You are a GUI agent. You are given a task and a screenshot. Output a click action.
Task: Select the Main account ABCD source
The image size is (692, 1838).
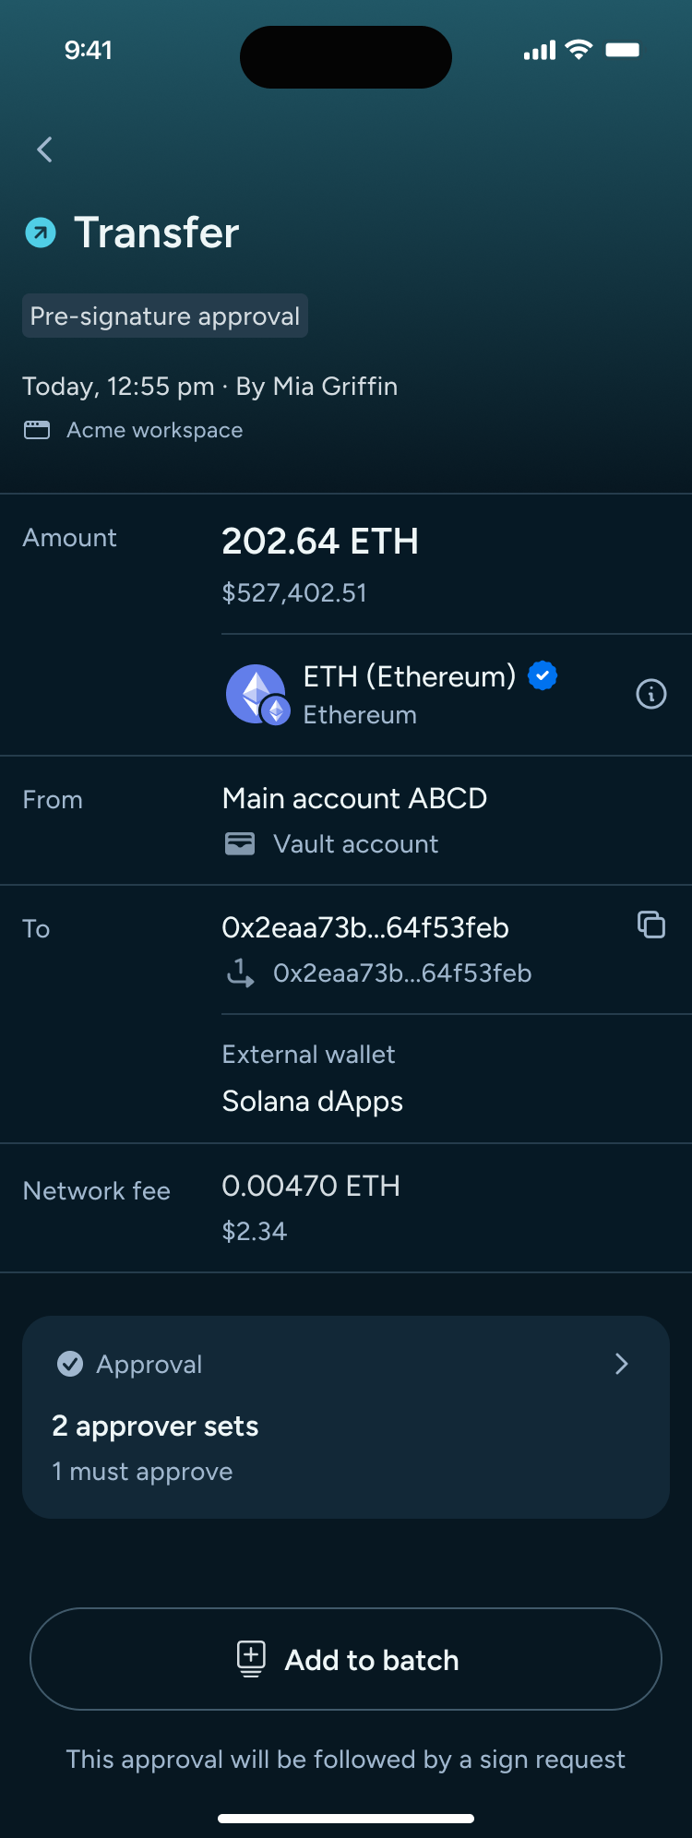point(354,798)
